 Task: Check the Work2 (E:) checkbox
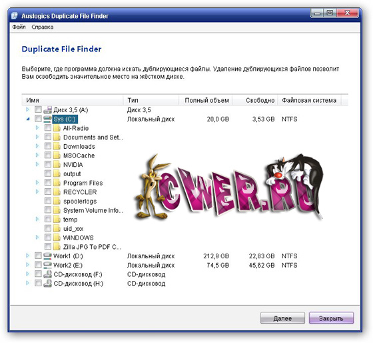tap(38, 265)
